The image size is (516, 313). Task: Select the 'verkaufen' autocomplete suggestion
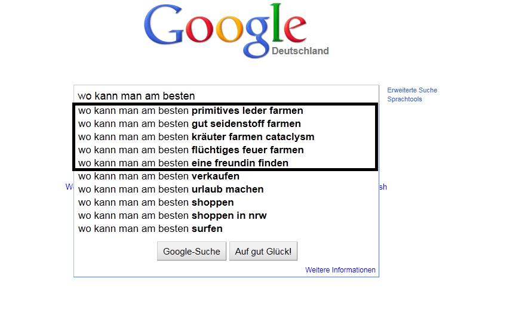click(158, 176)
